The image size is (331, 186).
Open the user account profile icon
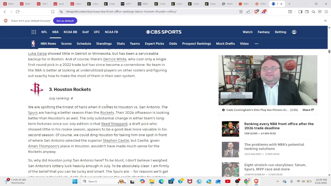(x=294, y=32)
